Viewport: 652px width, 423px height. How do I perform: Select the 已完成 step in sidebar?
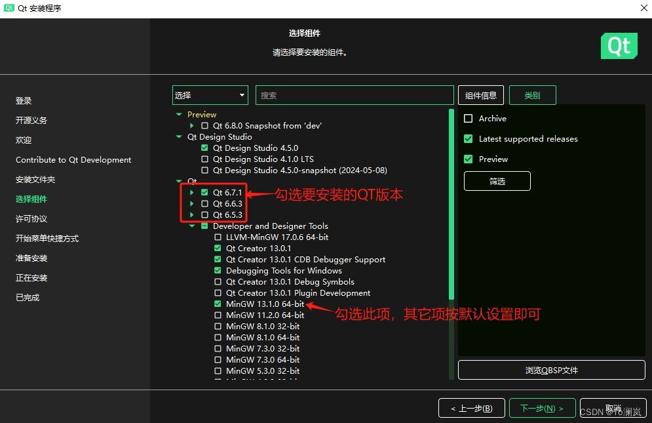tap(28, 297)
